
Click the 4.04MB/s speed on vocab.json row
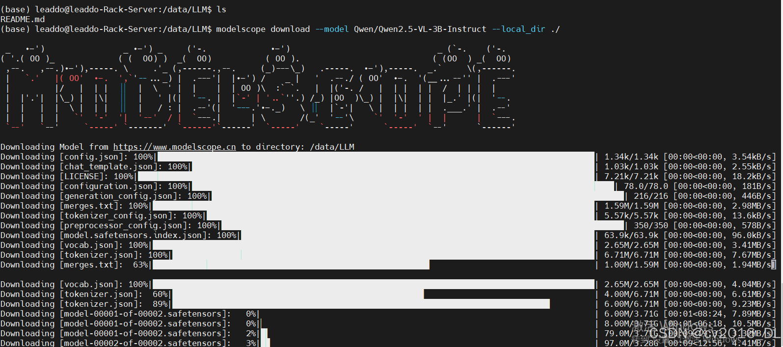tap(752, 284)
